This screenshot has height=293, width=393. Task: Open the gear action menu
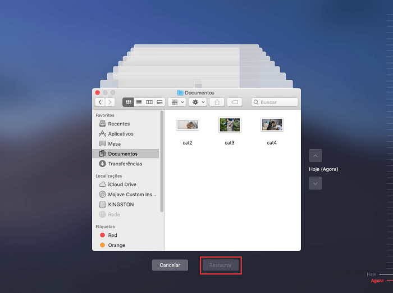coord(198,102)
